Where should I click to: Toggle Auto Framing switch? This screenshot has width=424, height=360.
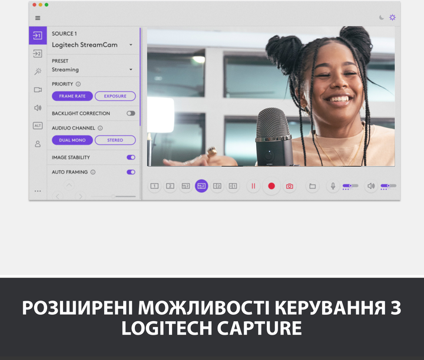(x=131, y=172)
